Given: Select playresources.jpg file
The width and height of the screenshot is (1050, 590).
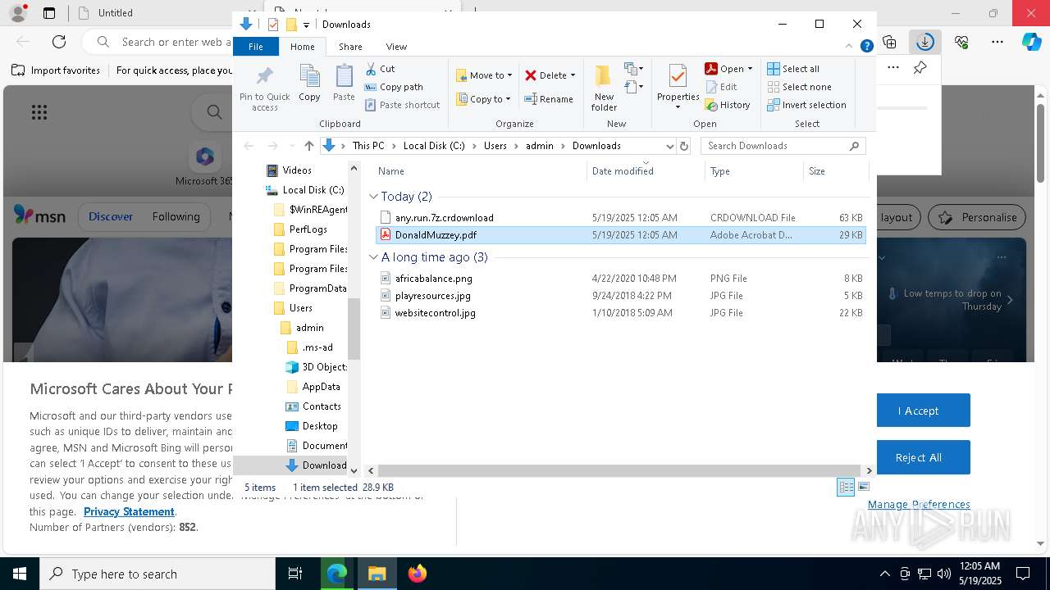Looking at the screenshot, I should tap(621, 296).
